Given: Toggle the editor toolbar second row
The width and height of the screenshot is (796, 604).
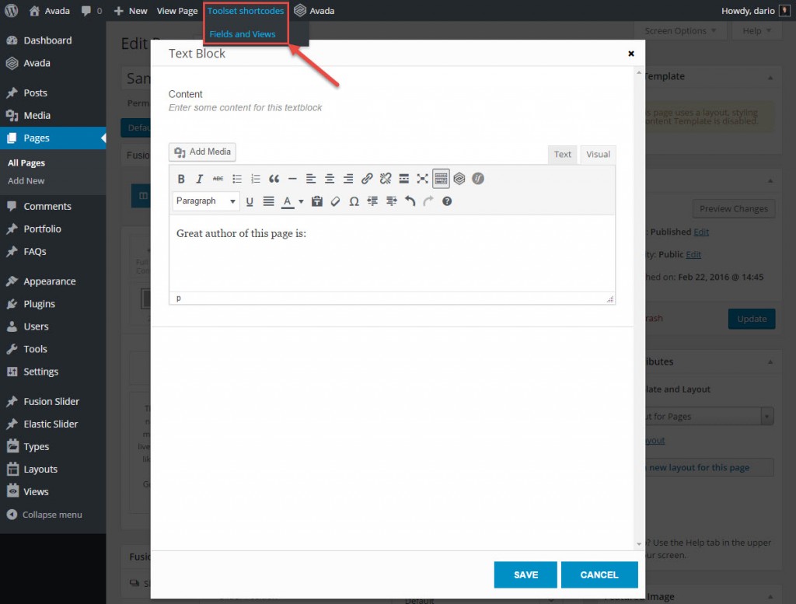Looking at the screenshot, I should tap(441, 178).
